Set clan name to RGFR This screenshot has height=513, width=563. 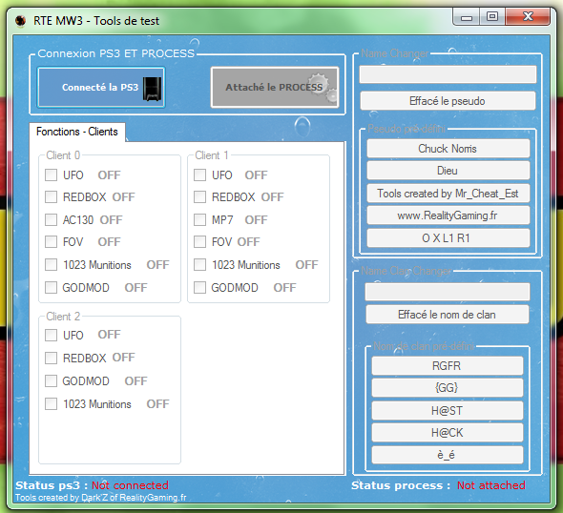447,365
